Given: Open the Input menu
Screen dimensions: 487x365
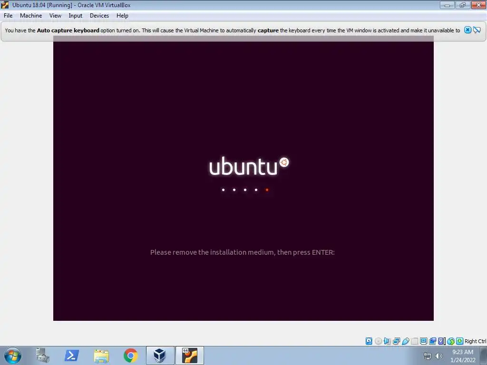Looking at the screenshot, I should (x=76, y=16).
